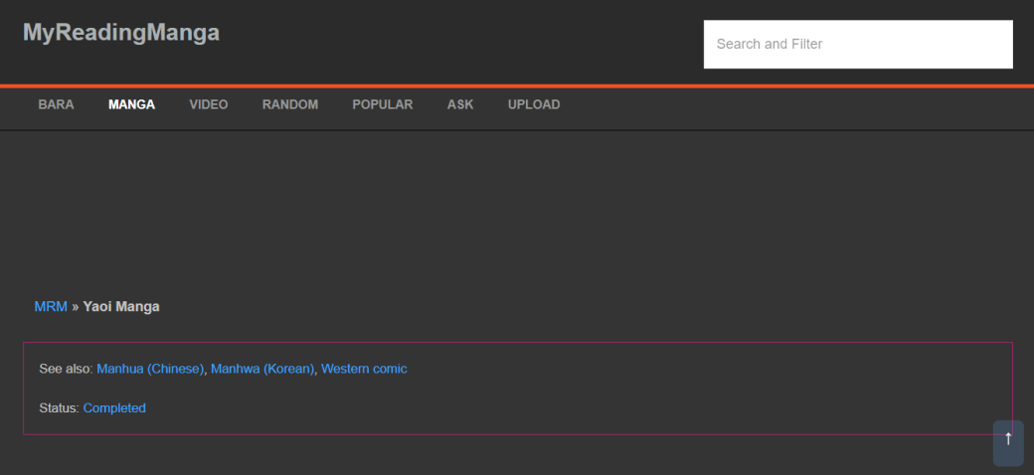Screen dimensions: 1034x475
Task: Follow the Manhwa (Korean) link
Action: pos(262,369)
